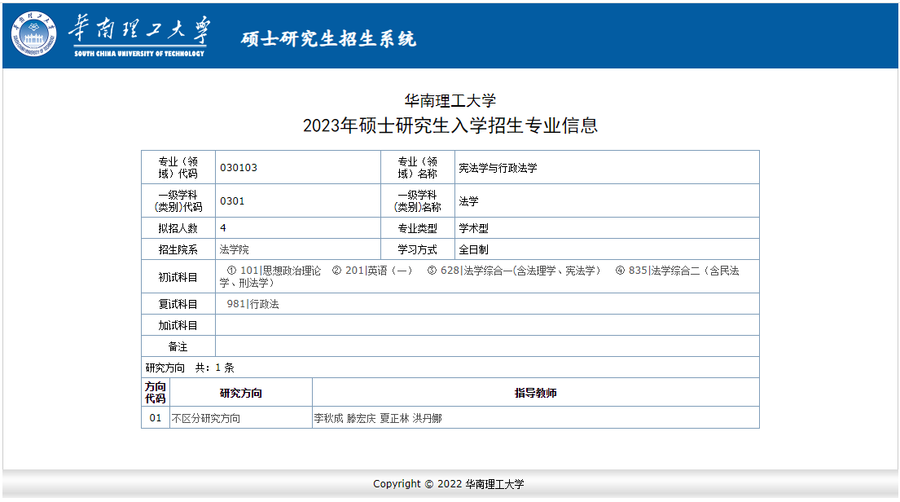The width and height of the screenshot is (900, 502).
Task: Click the 2023年硕士研究生入学招生专业信息 heading
Action: coord(450,125)
